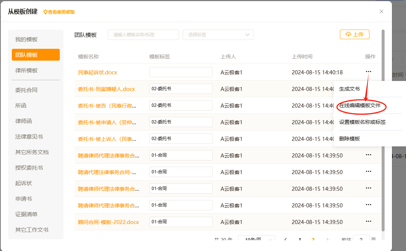
Task: Go to next page arrow in pagination
Action: (327, 240)
